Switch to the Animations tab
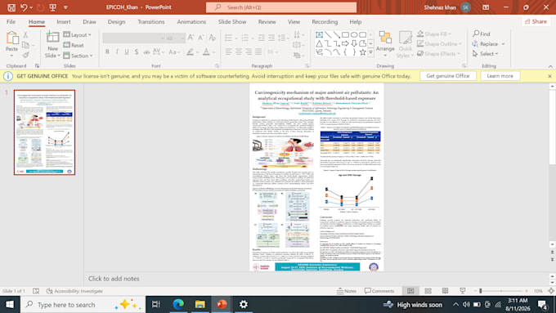 tap(191, 21)
